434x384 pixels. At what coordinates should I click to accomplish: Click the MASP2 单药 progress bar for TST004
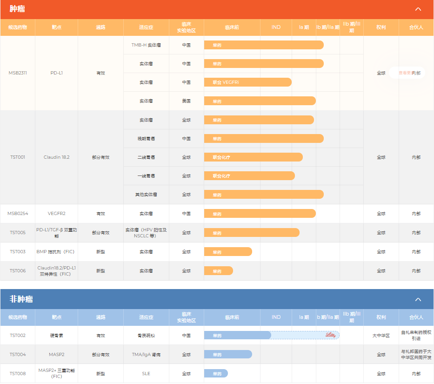(x=228, y=354)
